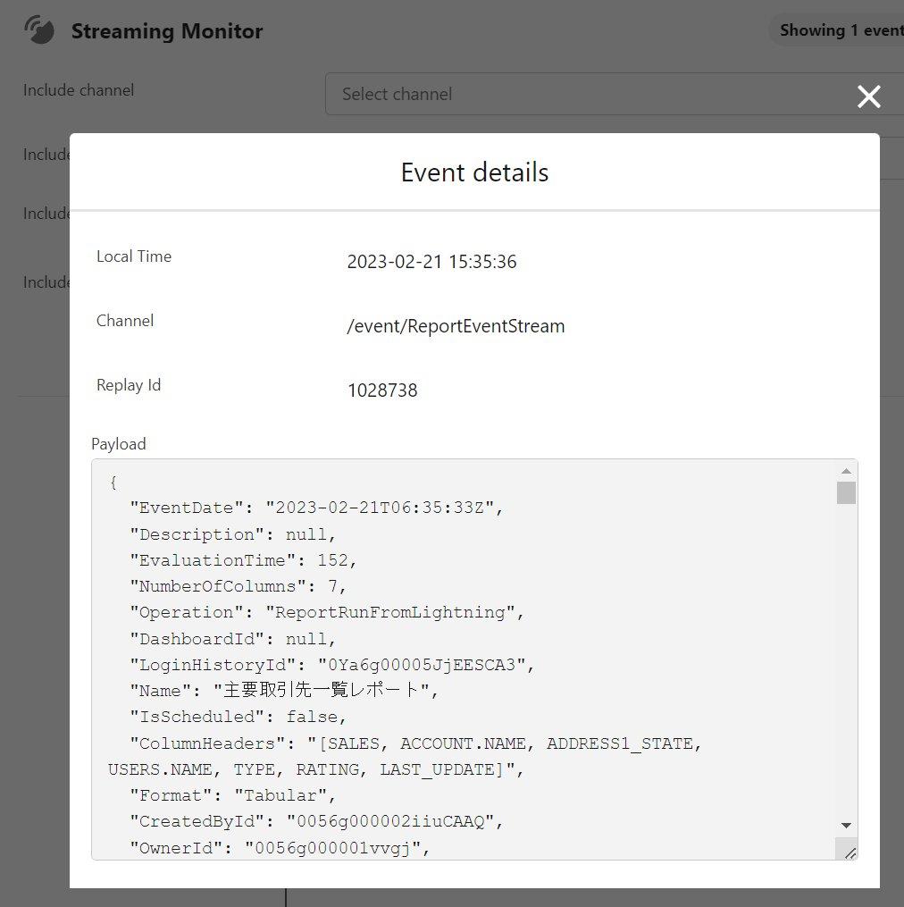The width and height of the screenshot is (904, 907).
Task: Close the Event details dialog with X
Action: click(x=869, y=97)
